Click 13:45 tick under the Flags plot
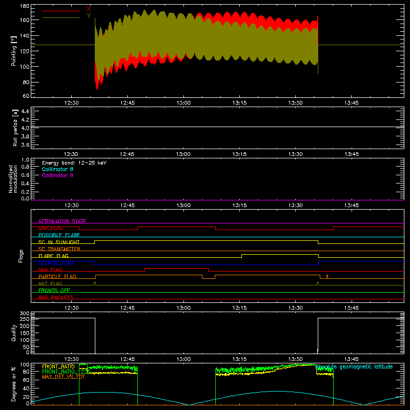 (x=352, y=308)
